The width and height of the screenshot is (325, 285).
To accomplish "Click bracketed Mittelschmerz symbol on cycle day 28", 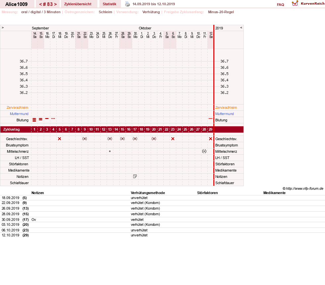I will coord(204,151).
